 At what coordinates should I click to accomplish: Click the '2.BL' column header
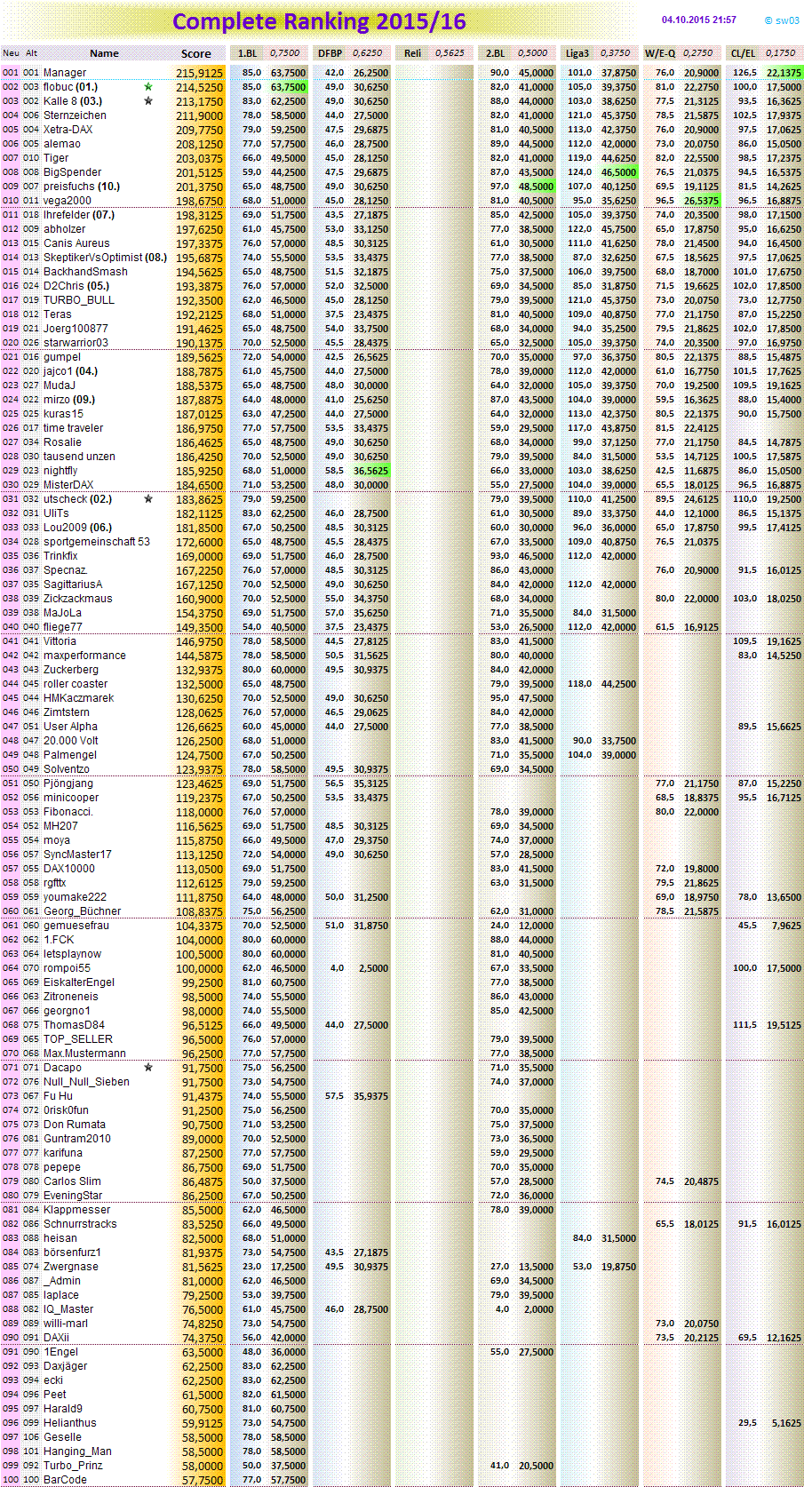tap(495, 53)
